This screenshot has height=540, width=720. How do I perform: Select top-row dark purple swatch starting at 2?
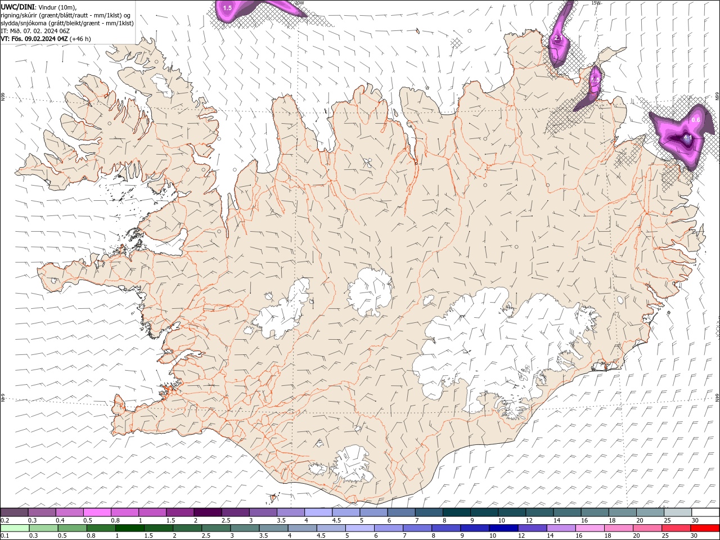[208, 512]
